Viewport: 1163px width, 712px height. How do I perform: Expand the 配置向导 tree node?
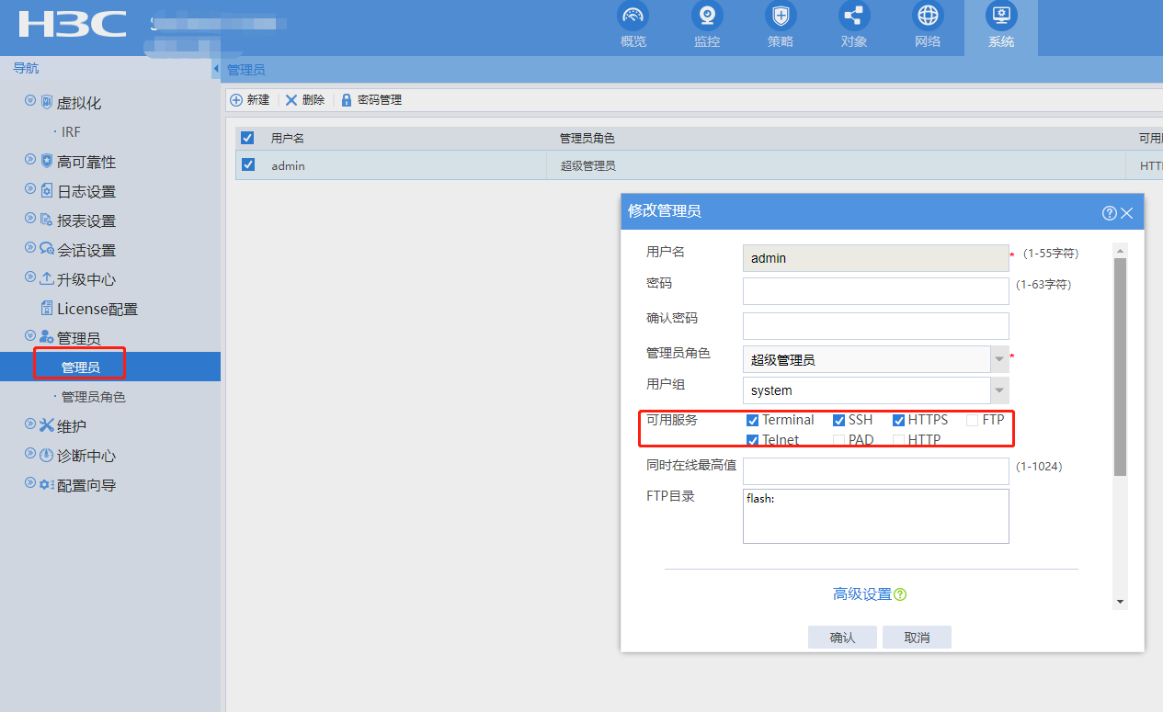pos(30,482)
